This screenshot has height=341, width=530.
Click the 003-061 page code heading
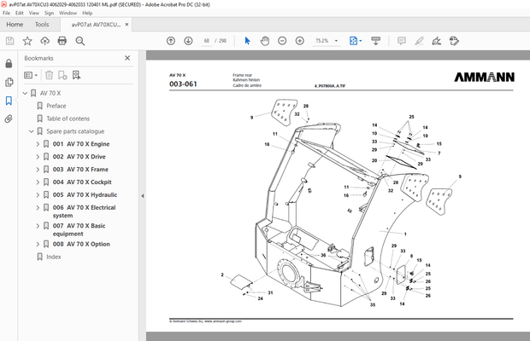point(183,84)
